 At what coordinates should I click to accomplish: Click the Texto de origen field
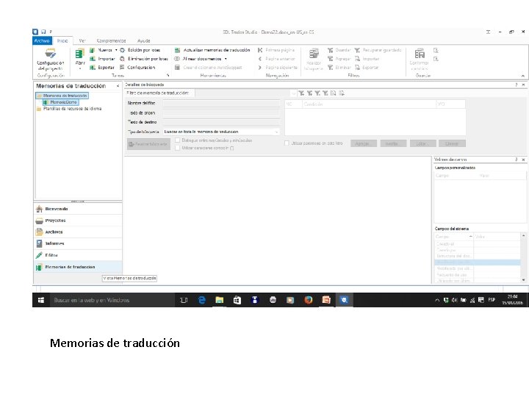(221, 112)
